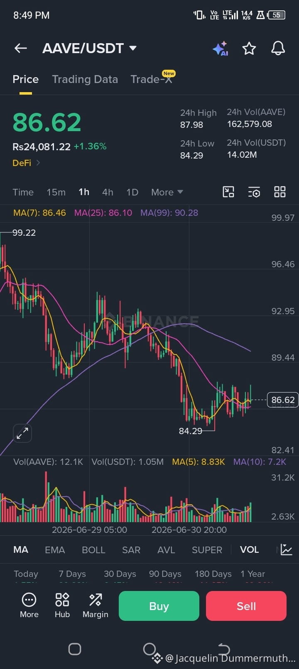Tap the MA(7): 86.46 legend
Viewport: 299px width, 669px height.
(x=39, y=213)
